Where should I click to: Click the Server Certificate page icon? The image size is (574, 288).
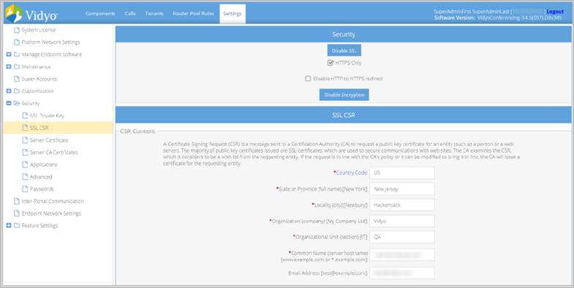(25, 140)
